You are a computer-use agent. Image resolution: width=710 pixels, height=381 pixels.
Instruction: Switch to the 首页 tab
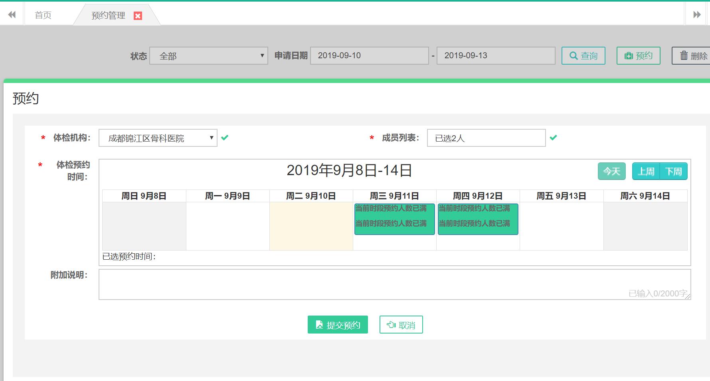coord(43,15)
